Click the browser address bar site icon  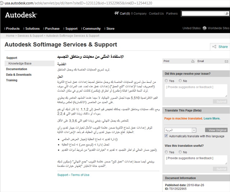[1, 3]
